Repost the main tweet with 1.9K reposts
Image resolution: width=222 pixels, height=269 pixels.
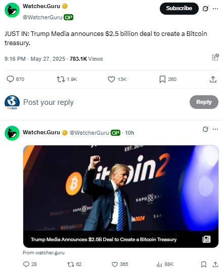[x=61, y=79]
